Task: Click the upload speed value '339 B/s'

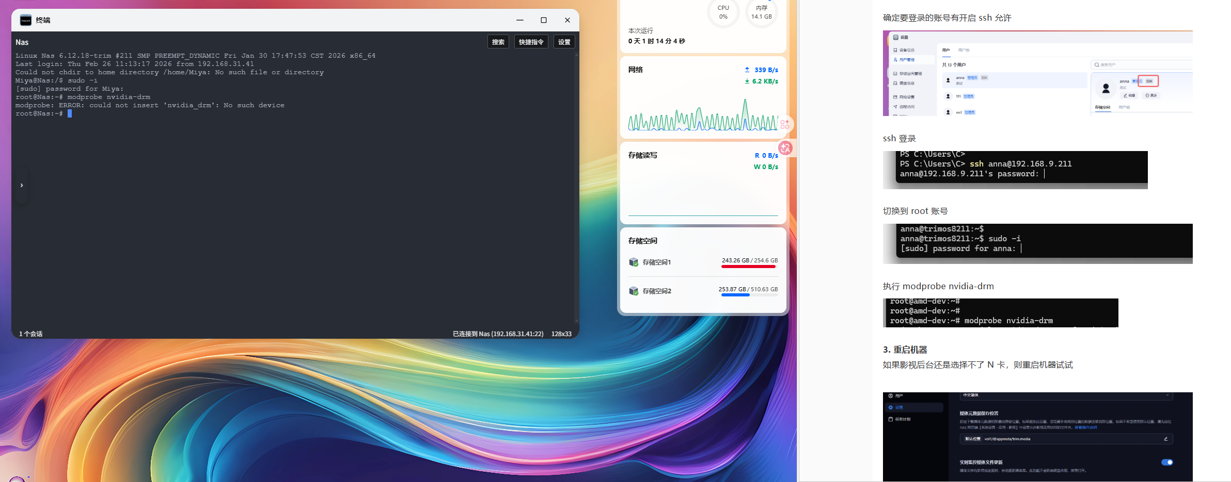Action: [x=766, y=70]
